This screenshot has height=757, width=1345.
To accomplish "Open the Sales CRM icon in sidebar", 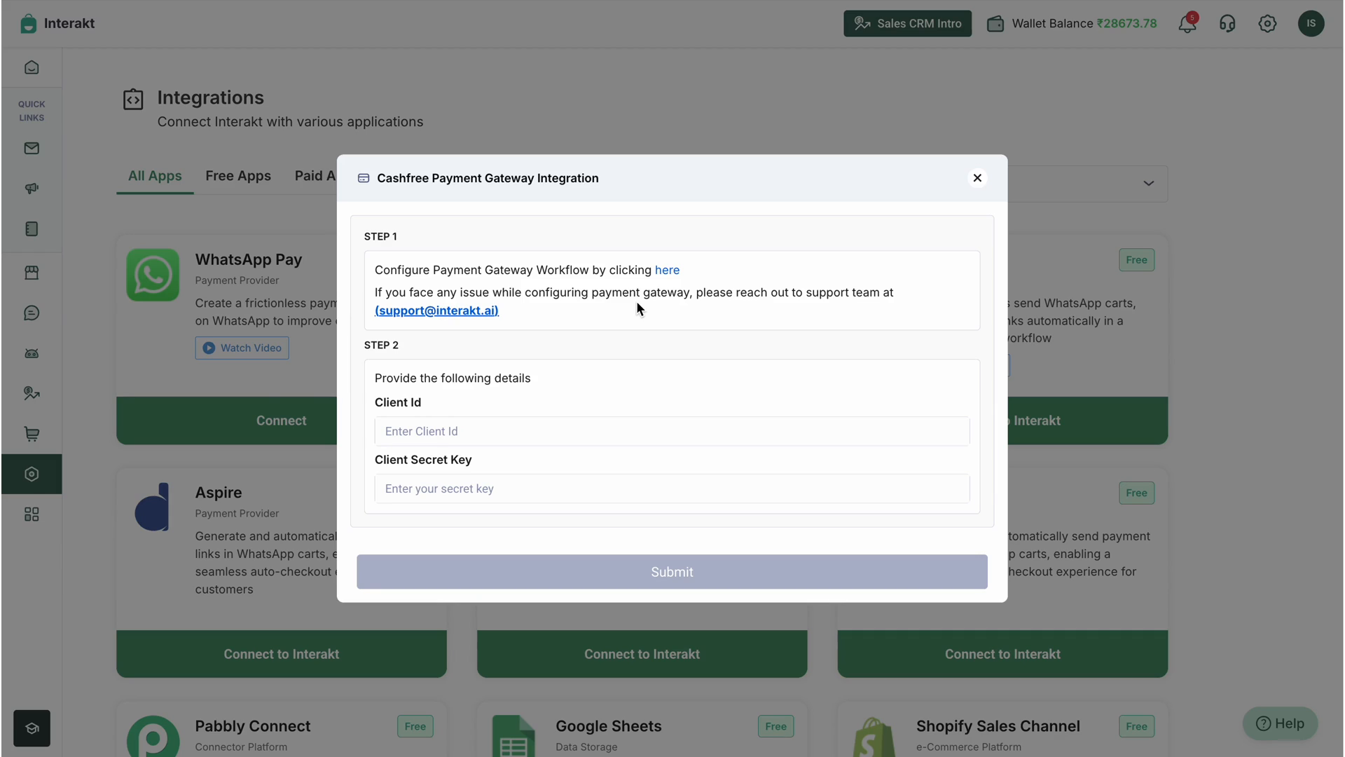I will [32, 393].
